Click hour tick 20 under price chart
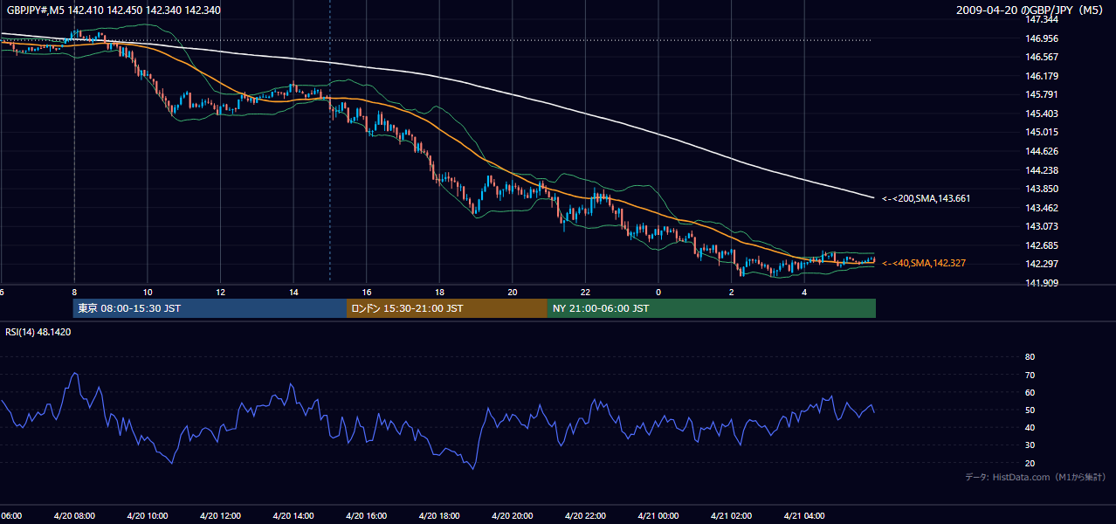This screenshot has width=1116, height=524. [513, 293]
